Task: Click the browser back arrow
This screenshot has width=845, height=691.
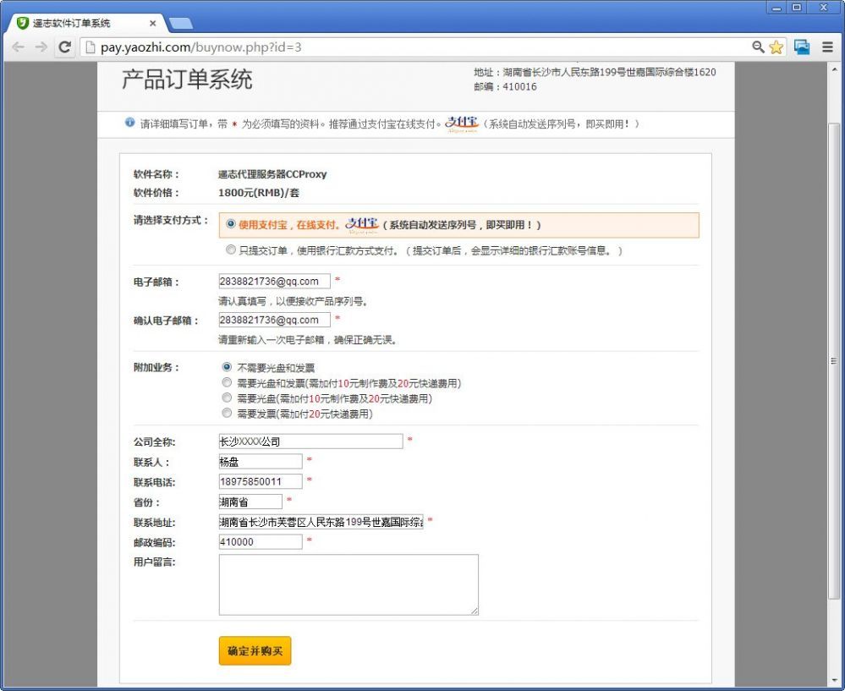Action: pyautogui.click(x=19, y=47)
